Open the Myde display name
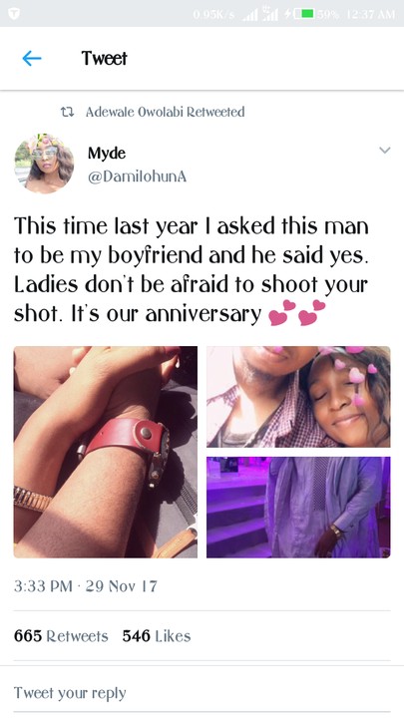 click(x=107, y=153)
